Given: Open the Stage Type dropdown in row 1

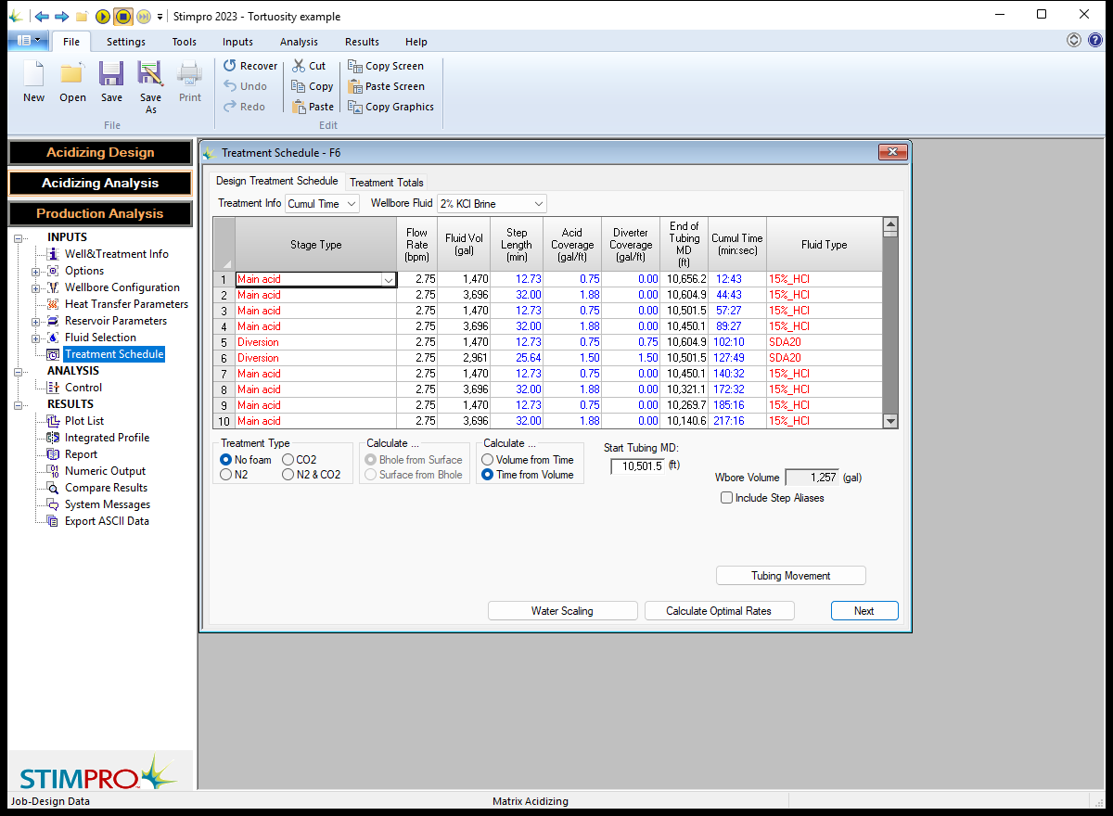Looking at the screenshot, I should click(389, 279).
